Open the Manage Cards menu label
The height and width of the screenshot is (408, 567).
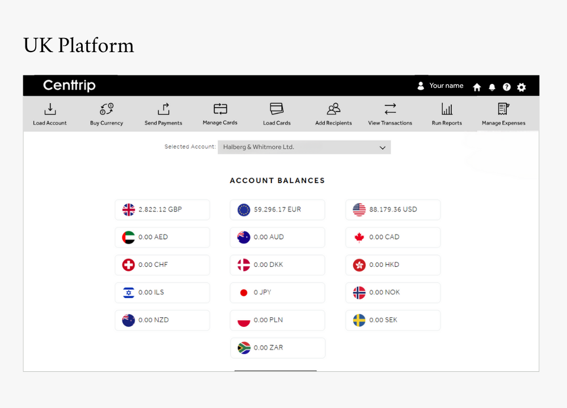point(220,122)
